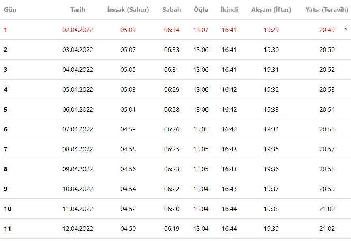Click the Yatsı (Teravih) column header
This screenshot has width=351, height=241.
327,10
